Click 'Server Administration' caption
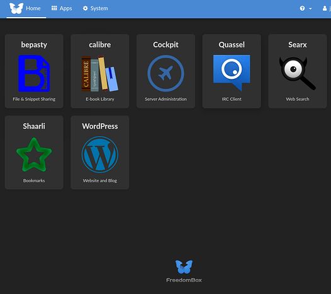Screen dimensions: 331x294 tap(165, 99)
